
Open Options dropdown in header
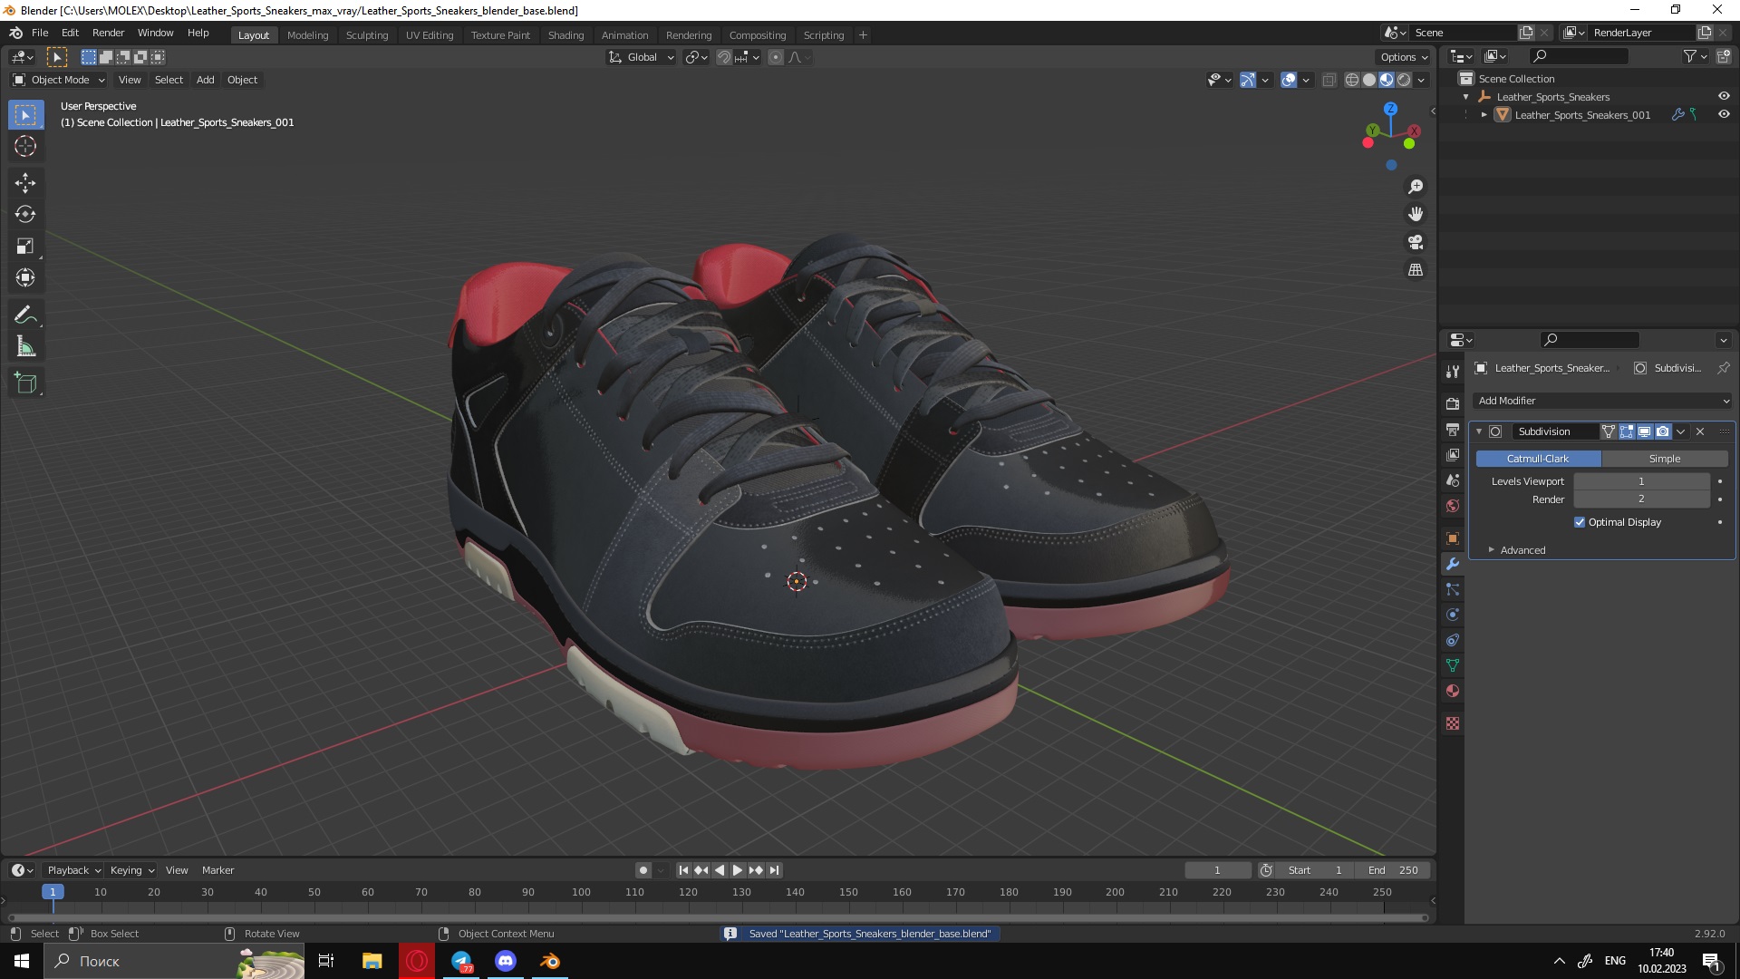click(x=1405, y=57)
